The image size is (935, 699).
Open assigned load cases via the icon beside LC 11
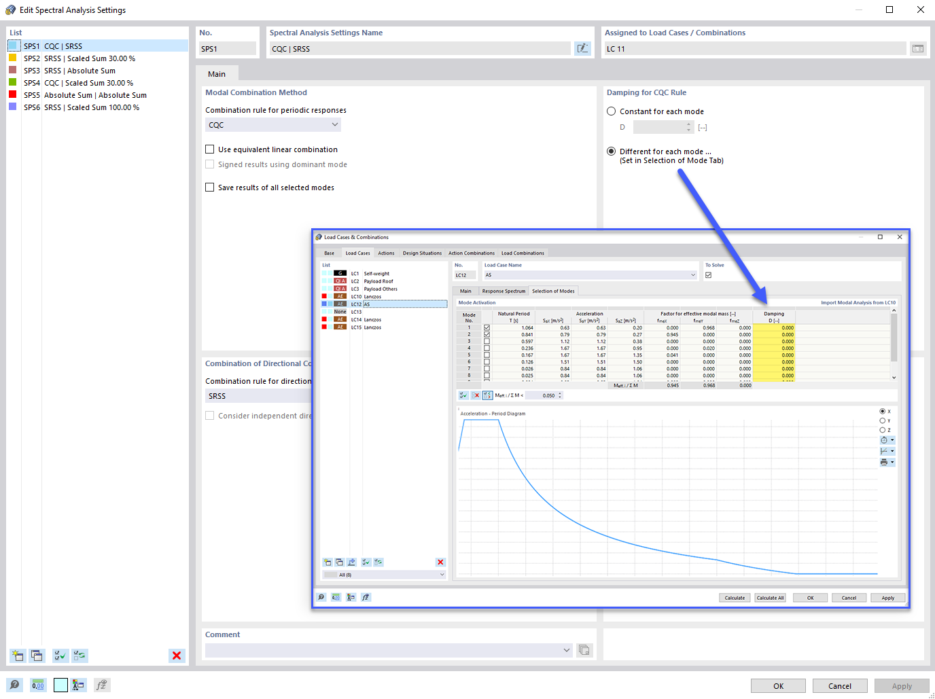(x=918, y=48)
